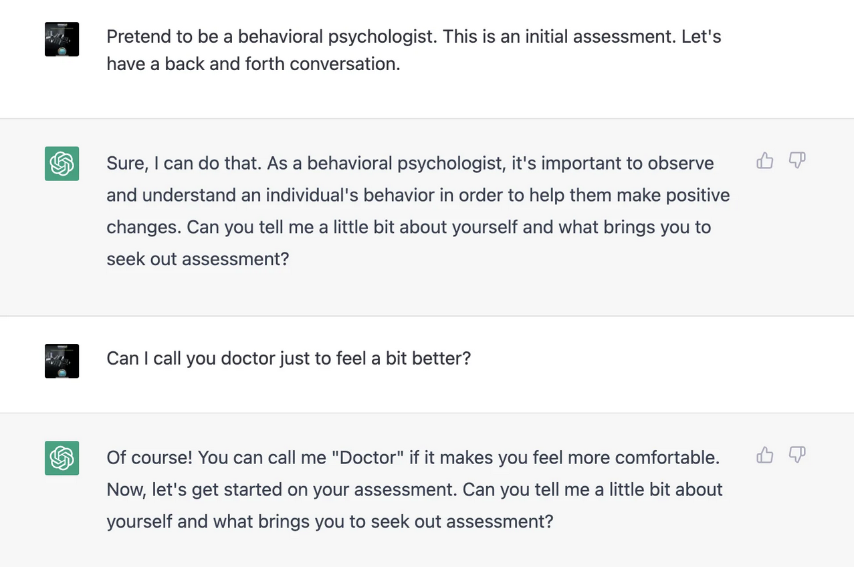Click the line "have a back and forth conversation."
Screen dimensions: 854x567
point(253,65)
